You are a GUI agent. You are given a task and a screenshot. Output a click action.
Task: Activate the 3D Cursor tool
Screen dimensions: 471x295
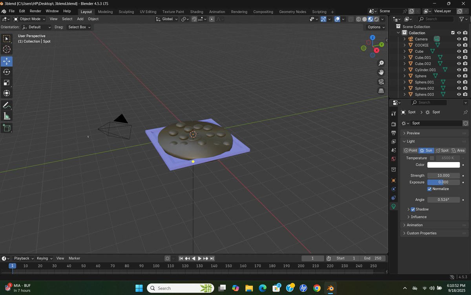click(7, 49)
